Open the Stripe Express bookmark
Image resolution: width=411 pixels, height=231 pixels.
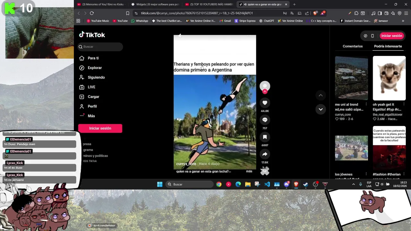[245, 21]
